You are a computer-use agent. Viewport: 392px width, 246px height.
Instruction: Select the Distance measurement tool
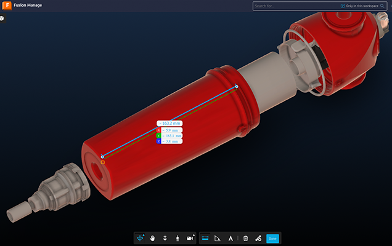pos(205,238)
